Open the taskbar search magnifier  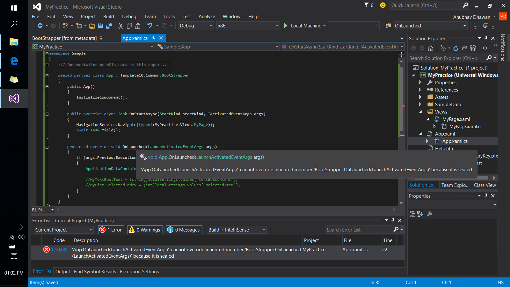14,24
